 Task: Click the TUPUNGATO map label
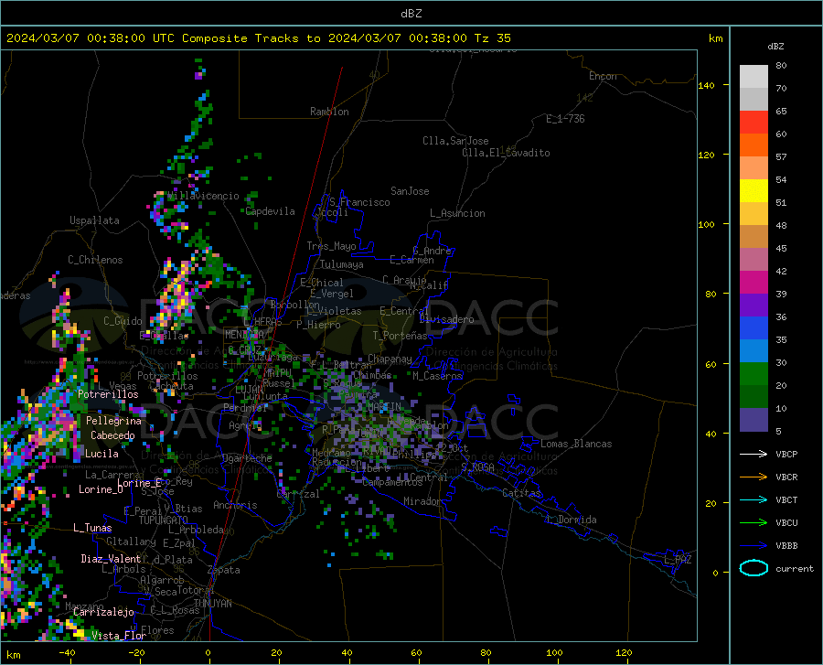(164, 520)
